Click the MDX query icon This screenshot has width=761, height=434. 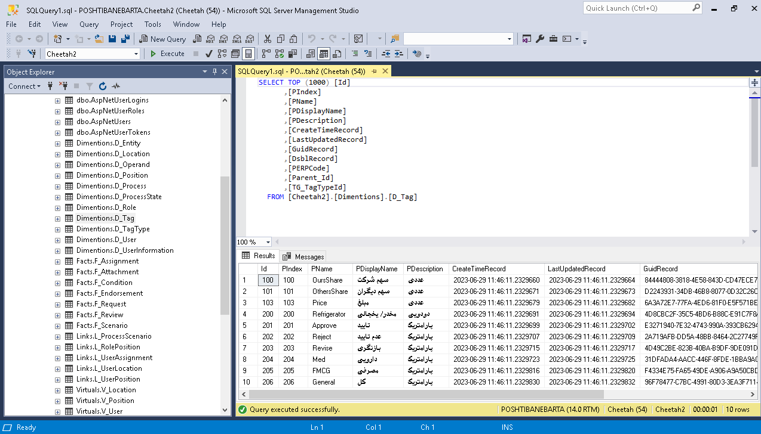pyautogui.click(x=210, y=39)
